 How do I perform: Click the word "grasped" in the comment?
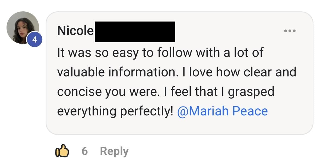click(251, 92)
